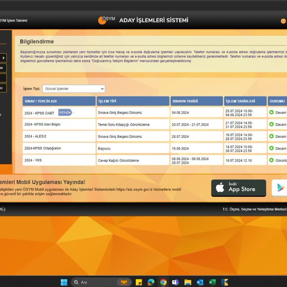
Task: Download from the App Store button
Action: click(238, 188)
